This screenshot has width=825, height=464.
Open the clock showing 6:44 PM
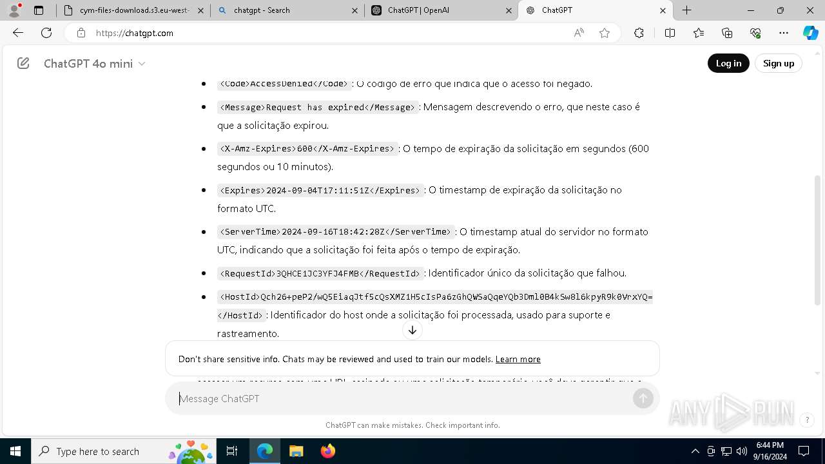point(770,451)
